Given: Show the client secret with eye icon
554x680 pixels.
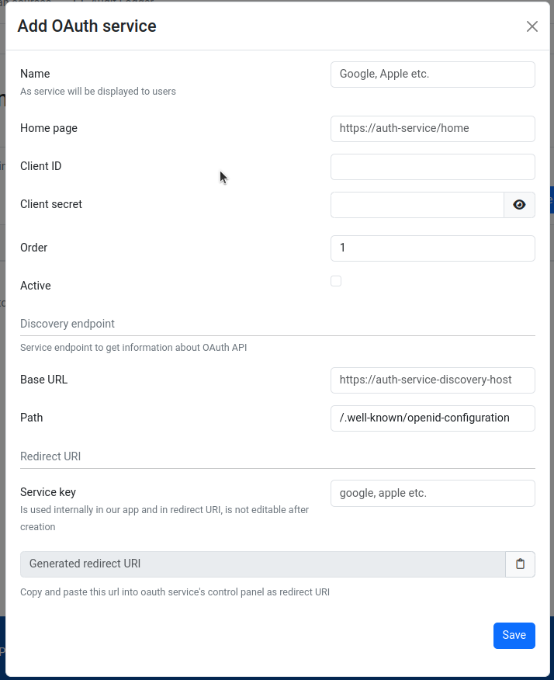Looking at the screenshot, I should pyautogui.click(x=520, y=205).
